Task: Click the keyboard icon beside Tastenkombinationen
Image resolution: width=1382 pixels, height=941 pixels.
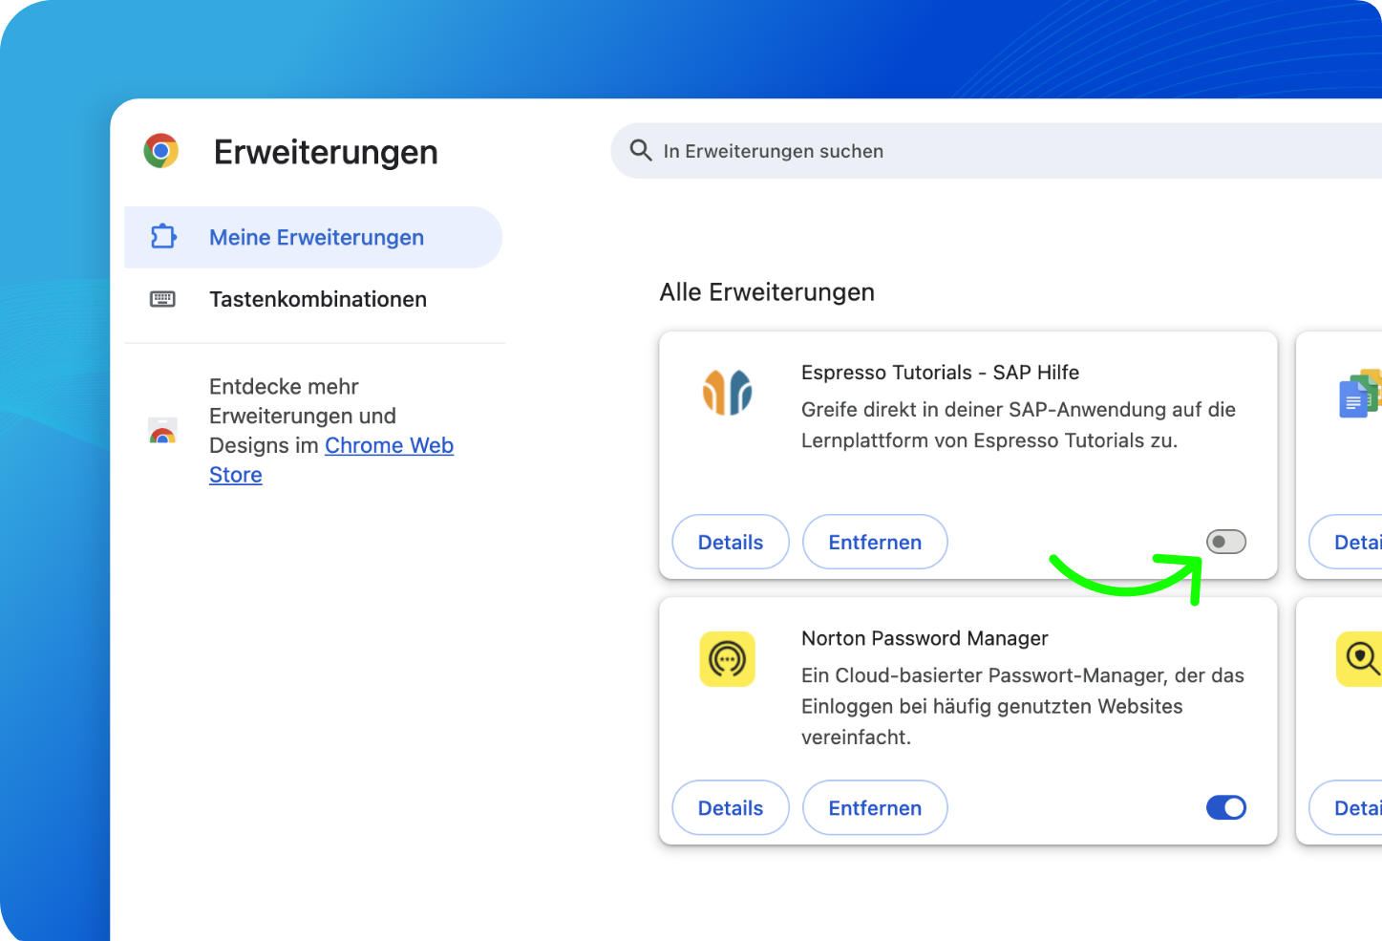Action: pyautogui.click(x=163, y=299)
